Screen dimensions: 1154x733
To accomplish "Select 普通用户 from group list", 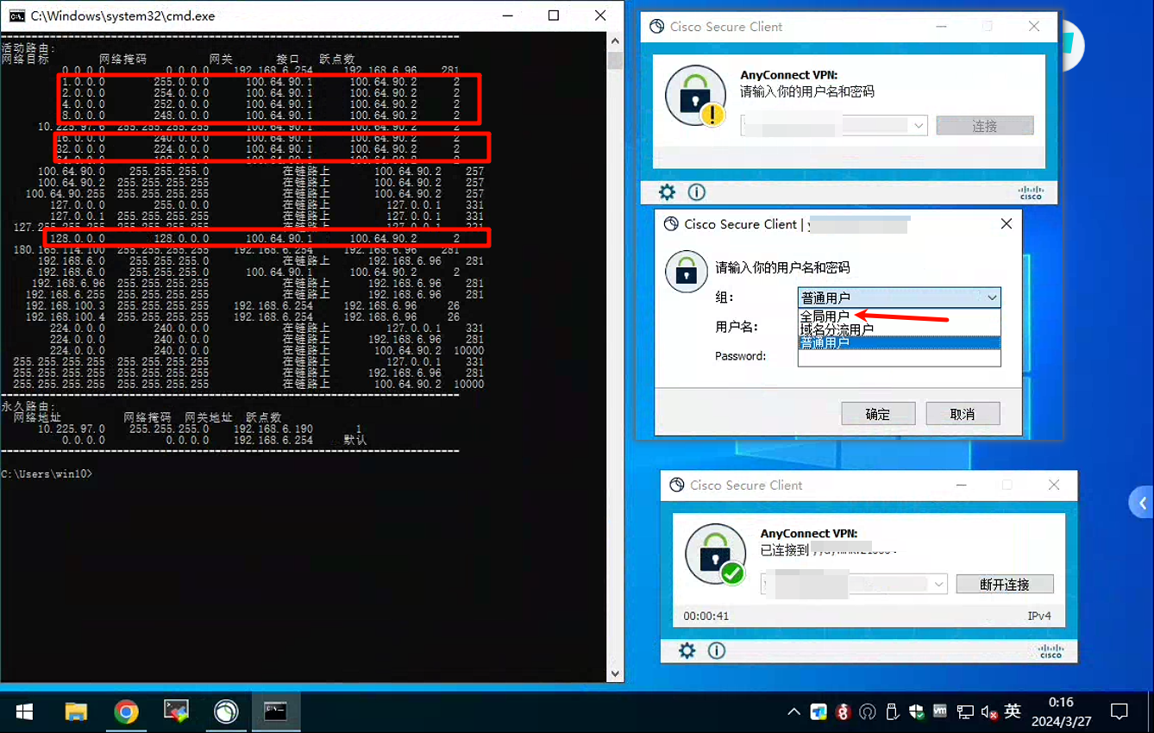I will coord(899,342).
